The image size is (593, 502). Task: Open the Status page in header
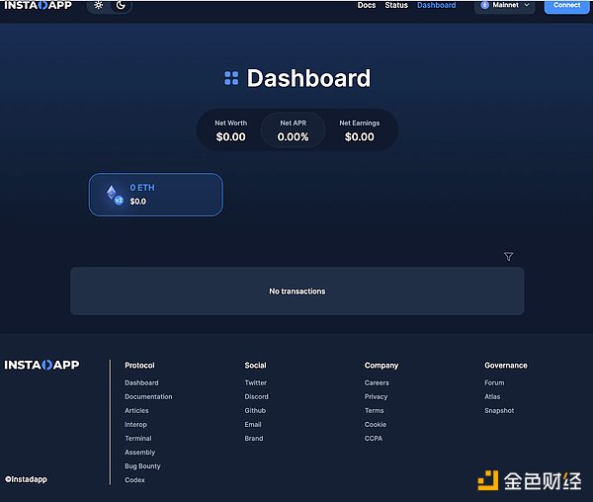396,5
